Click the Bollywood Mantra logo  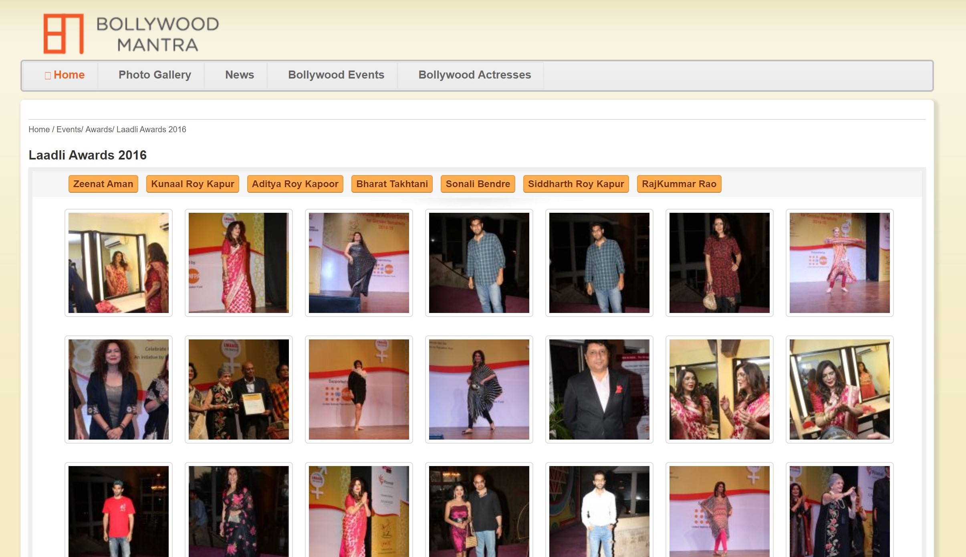click(x=131, y=34)
